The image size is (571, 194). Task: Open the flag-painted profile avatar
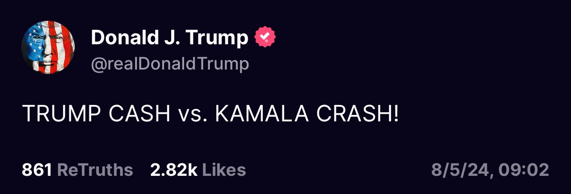48,48
